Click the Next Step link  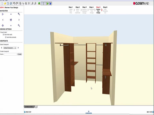pyautogui.click(x=150, y=112)
